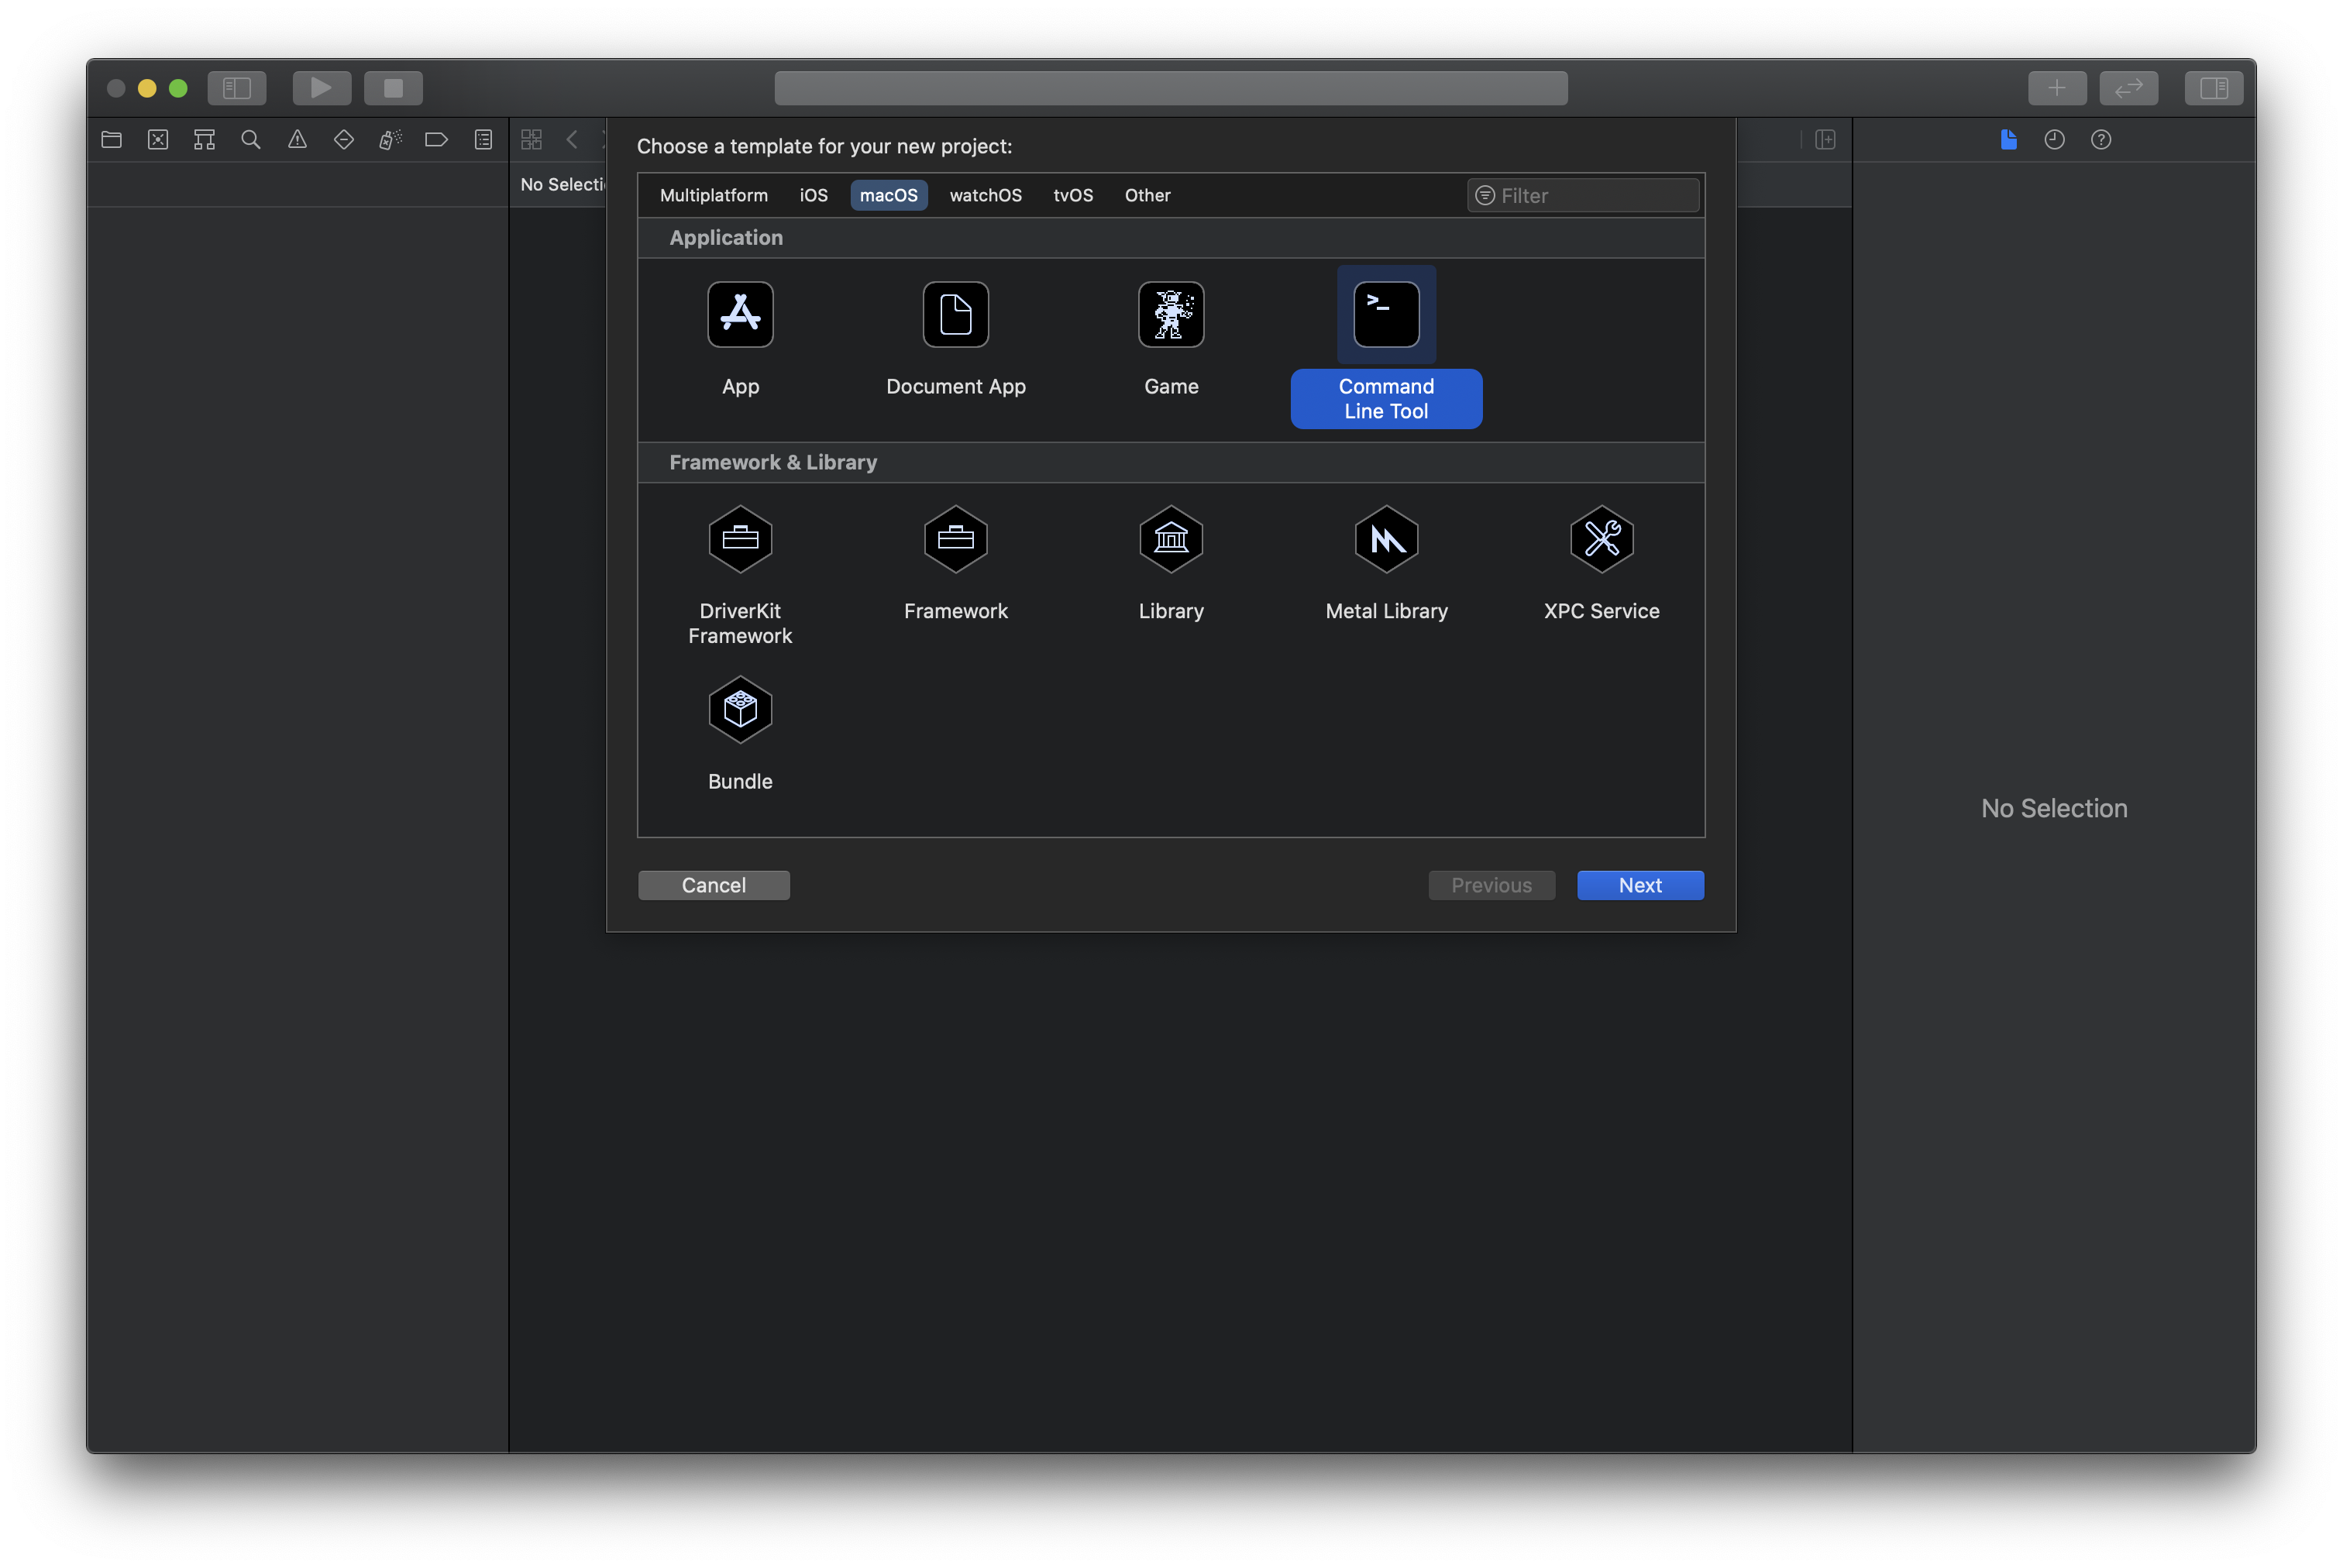
Task: Switch to the iOS platform tab
Action: tap(813, 195)
